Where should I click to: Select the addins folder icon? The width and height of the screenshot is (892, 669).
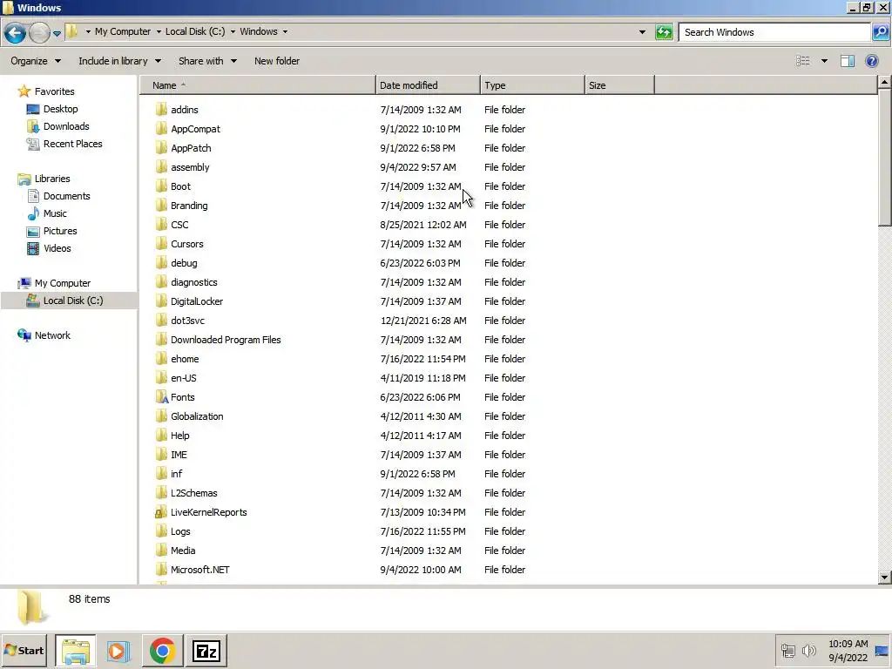click(x=161, y=109)
